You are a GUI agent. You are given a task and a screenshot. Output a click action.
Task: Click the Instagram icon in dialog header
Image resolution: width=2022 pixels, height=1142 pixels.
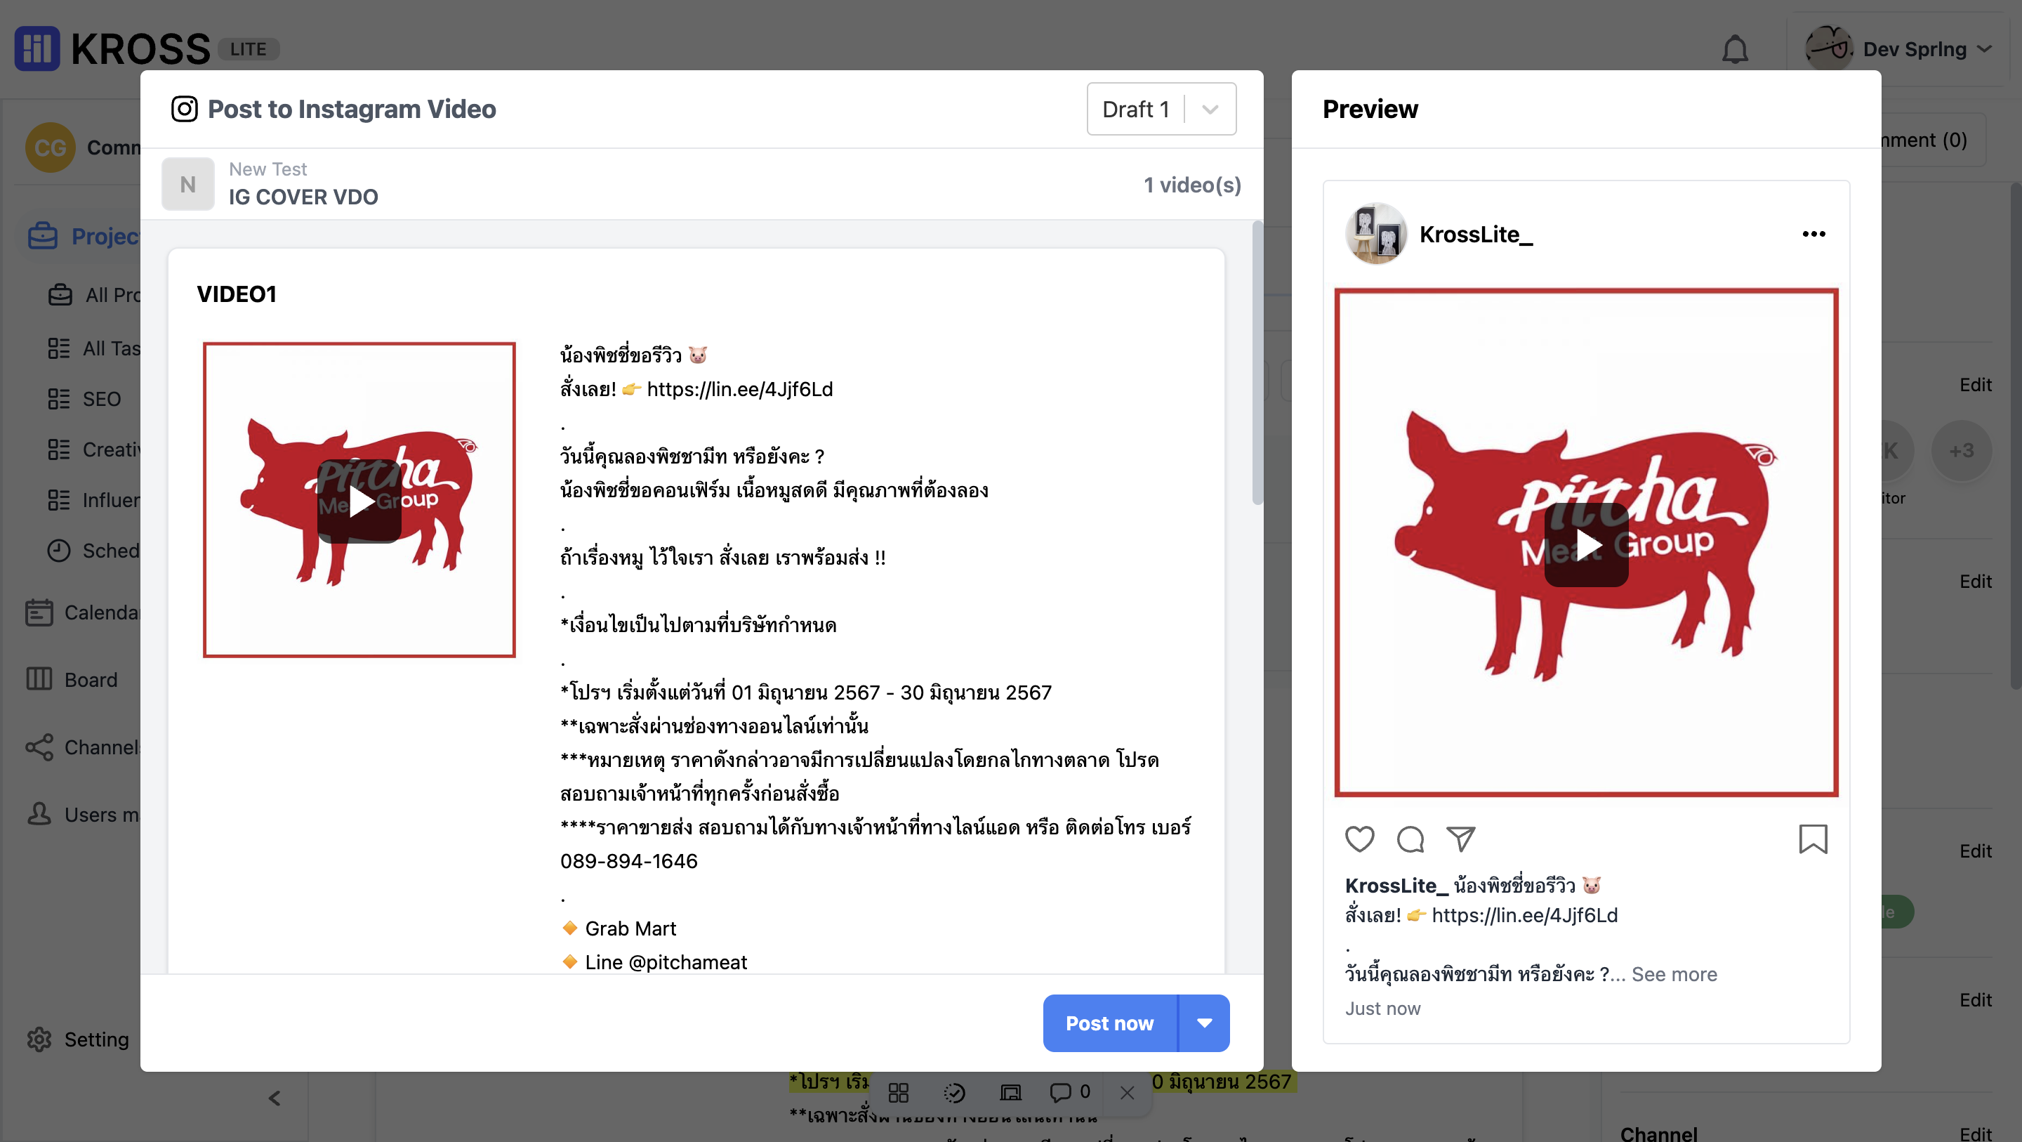point(185,109)
